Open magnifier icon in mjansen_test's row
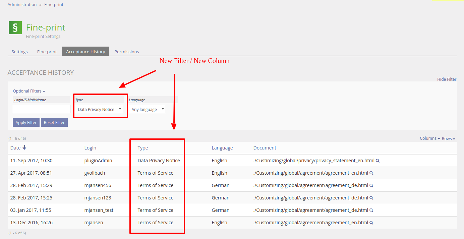Viewport: 464px width, 239px height. (371, 211)
